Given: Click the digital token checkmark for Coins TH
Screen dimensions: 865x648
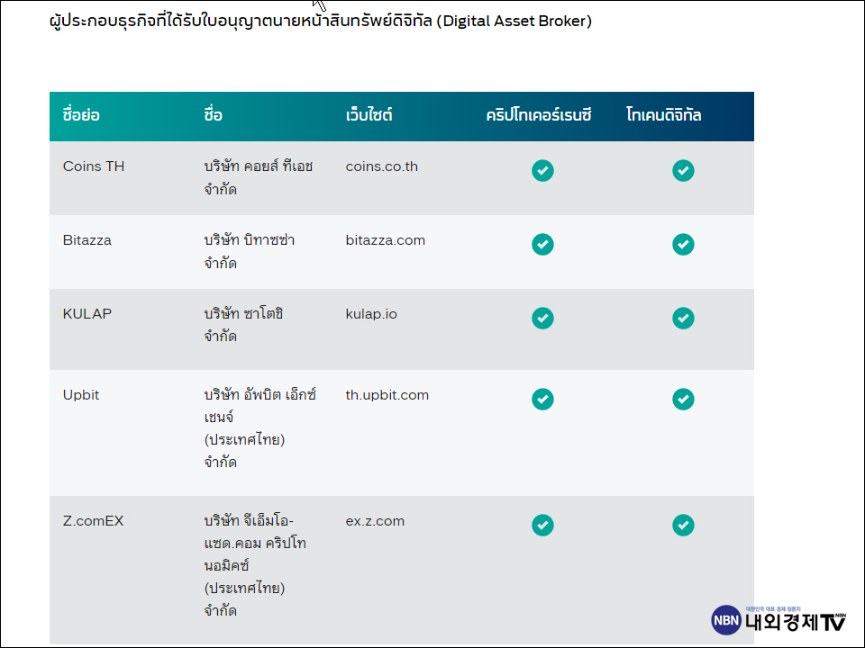Looking at the screenshot, I should tap(683, 170).
